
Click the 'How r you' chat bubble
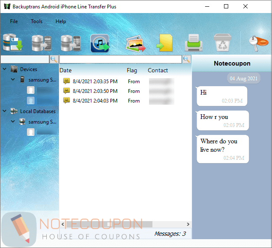pyautogui.click(x=223, y=121)
